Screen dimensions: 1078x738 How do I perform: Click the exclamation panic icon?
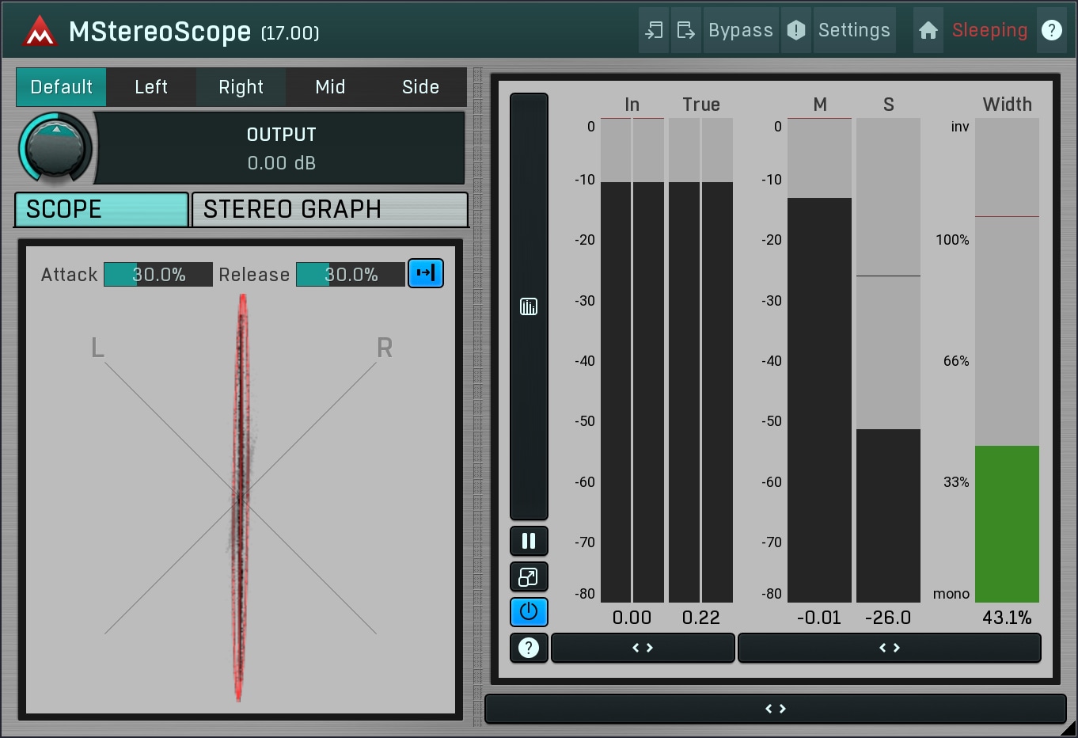pos(796,31)
